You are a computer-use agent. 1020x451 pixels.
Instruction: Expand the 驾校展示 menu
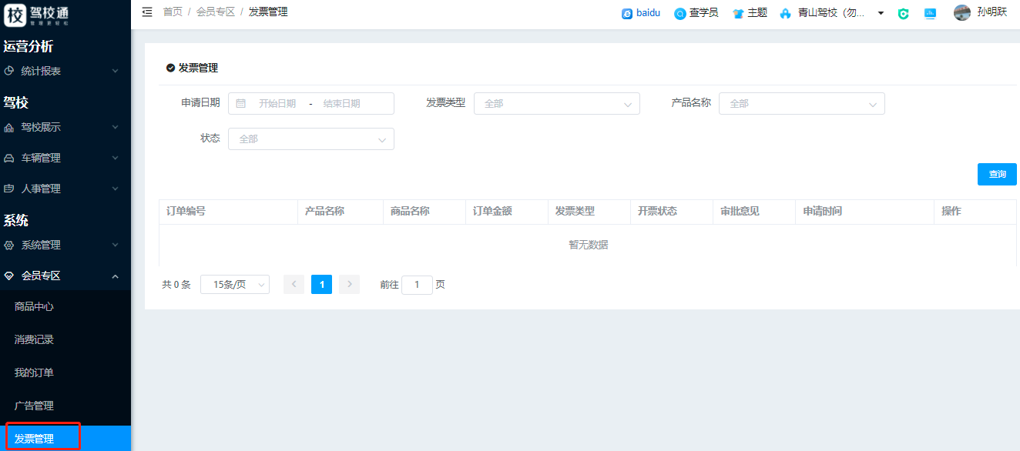point(65,127)
